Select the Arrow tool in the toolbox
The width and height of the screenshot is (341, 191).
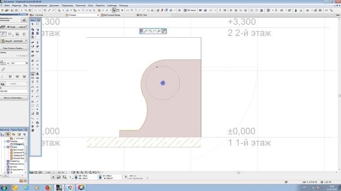click(33, 24)
